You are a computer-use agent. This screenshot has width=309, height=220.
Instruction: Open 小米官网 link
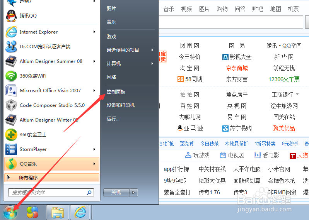coord(279,169)
